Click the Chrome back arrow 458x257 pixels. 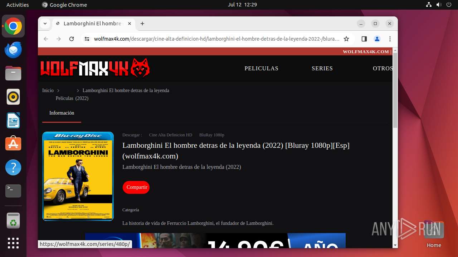46,39
